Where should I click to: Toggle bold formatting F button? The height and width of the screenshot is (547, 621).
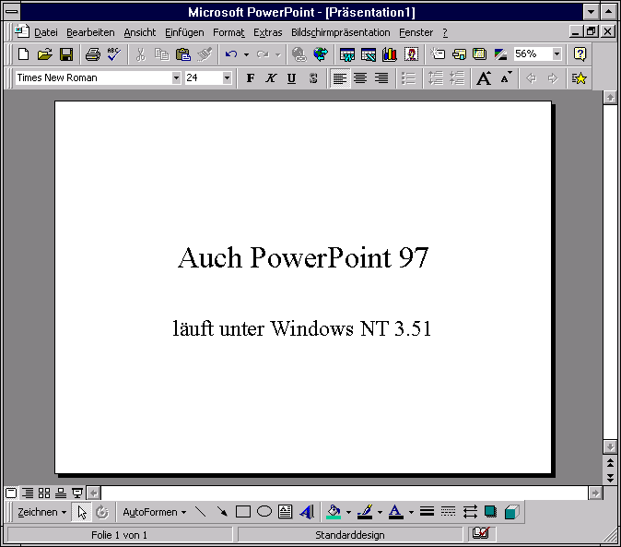250,78
